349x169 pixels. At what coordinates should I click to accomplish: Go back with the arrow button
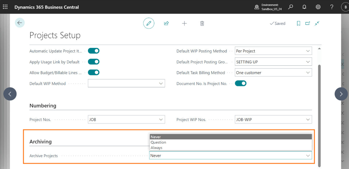(20, 23)
